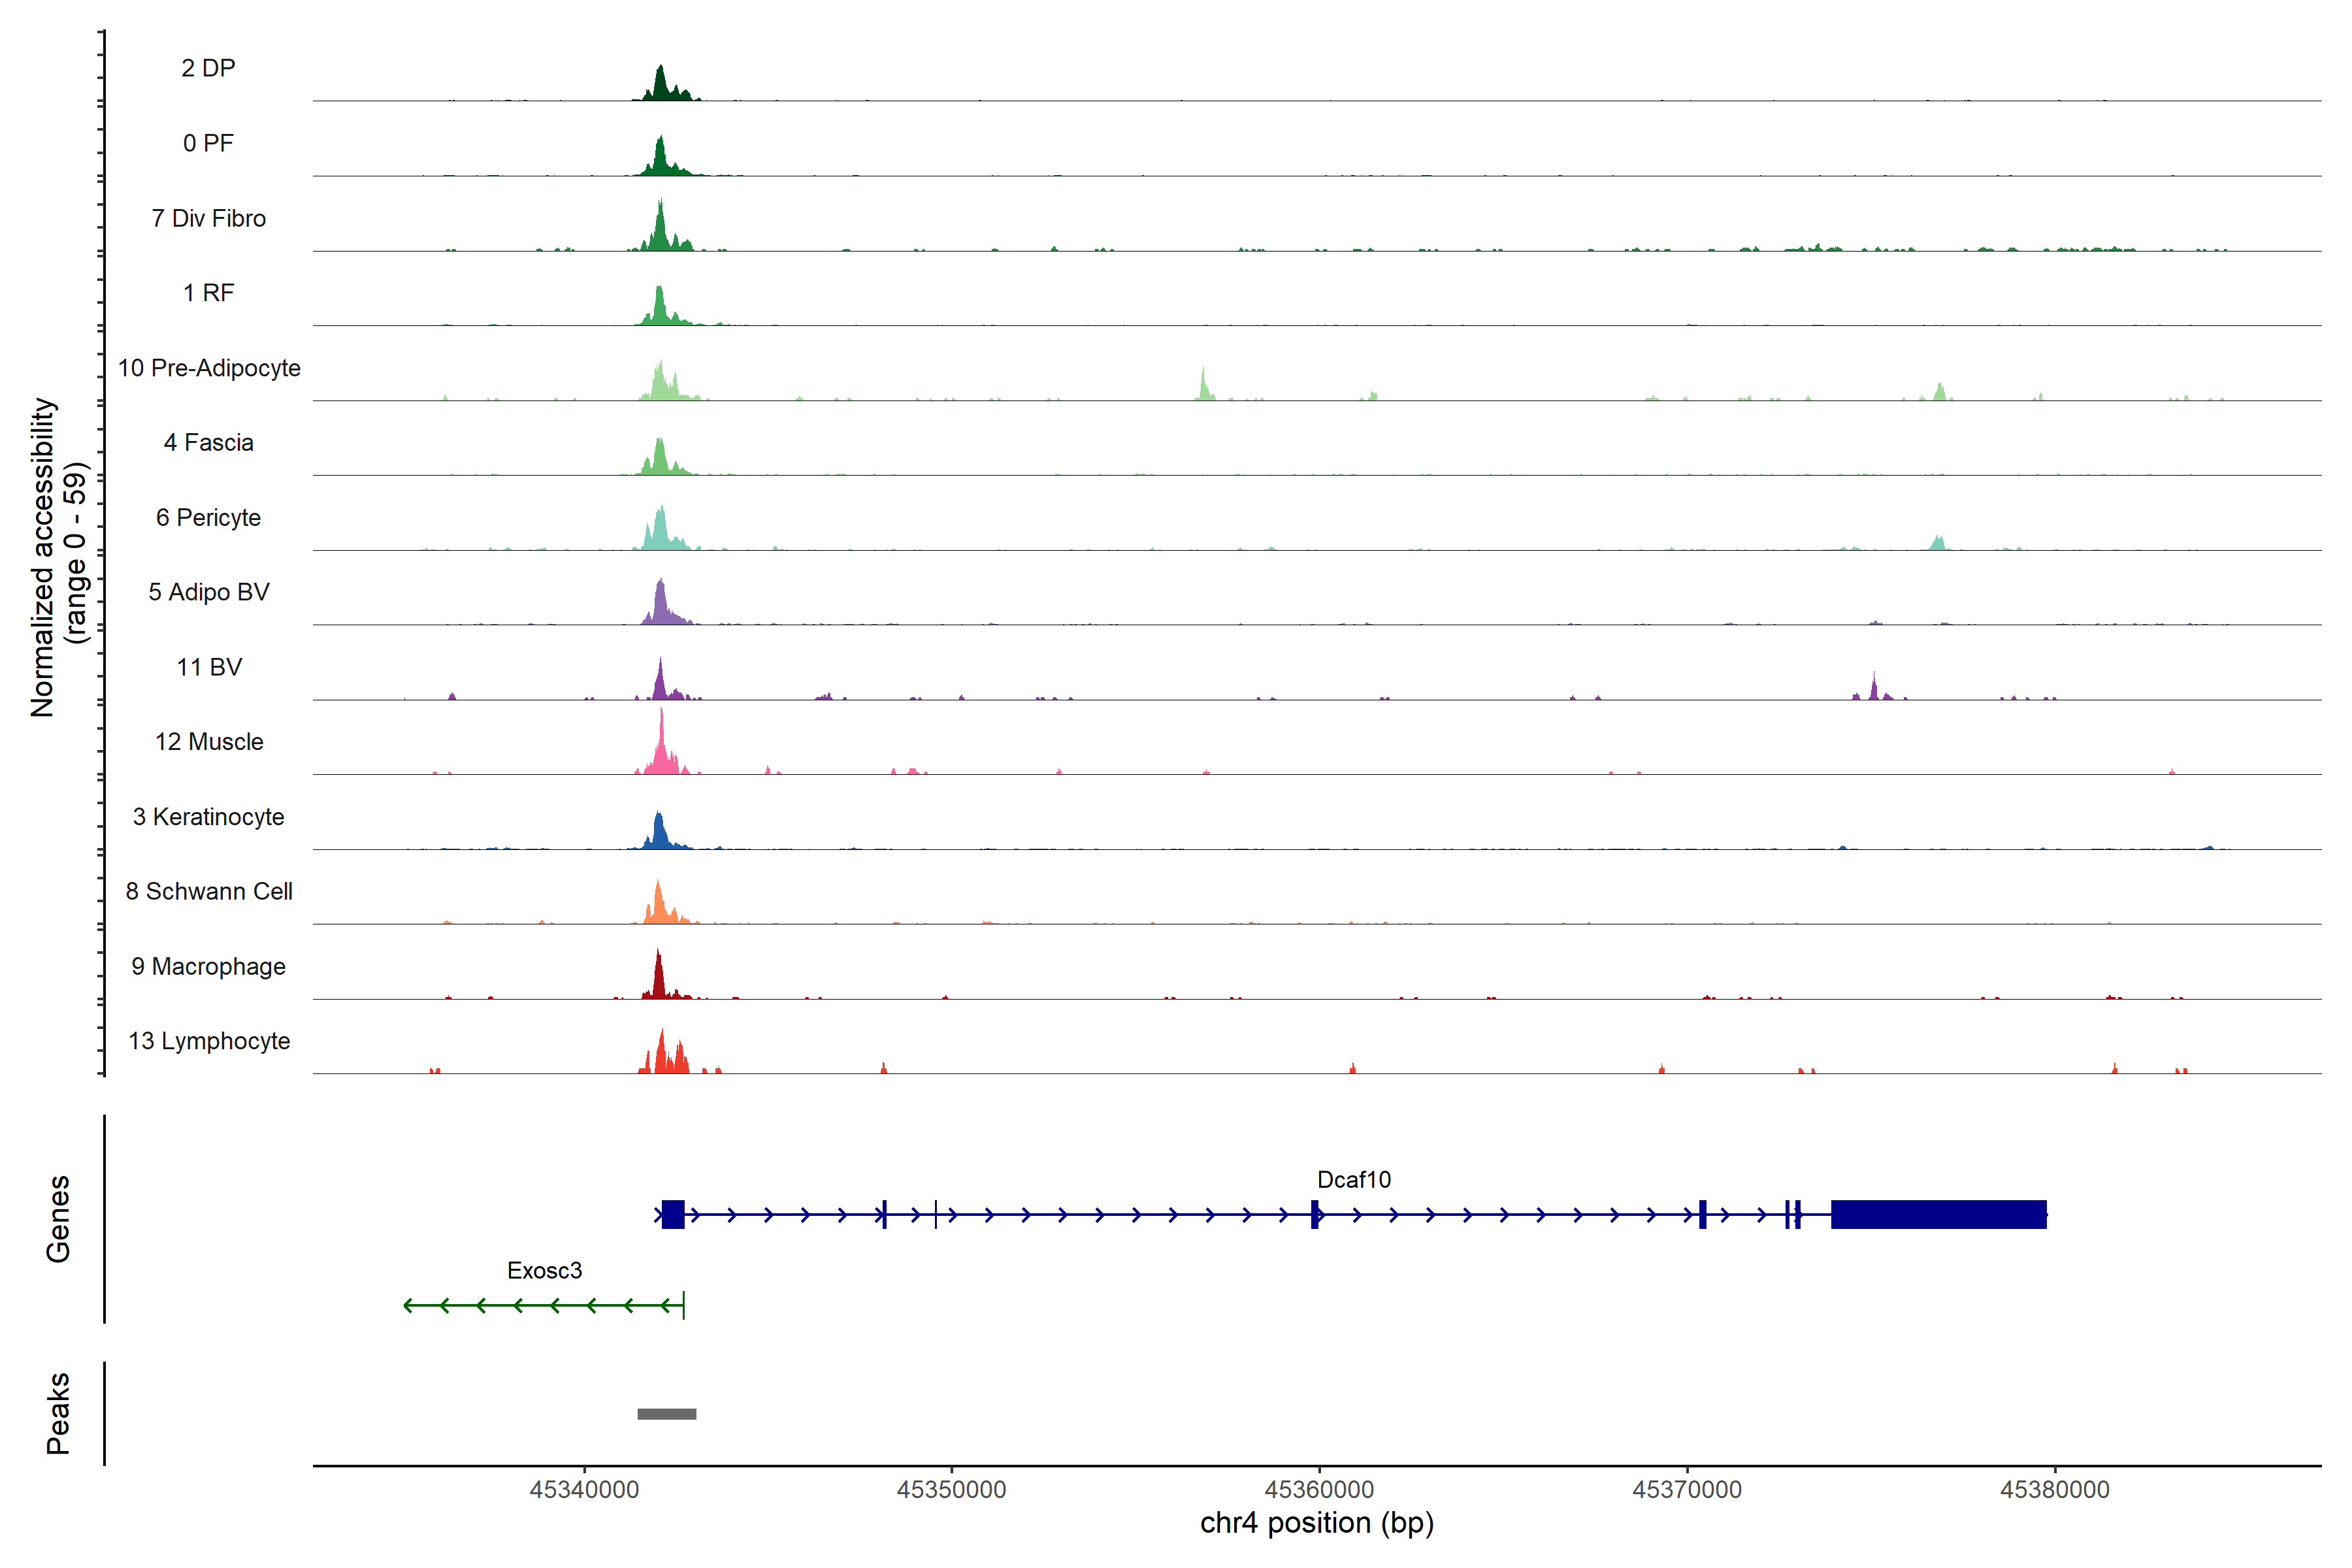Click the Peaks track title
The height and width of the screenshot is (1568, 2352).
click(x=58, y=1412)
